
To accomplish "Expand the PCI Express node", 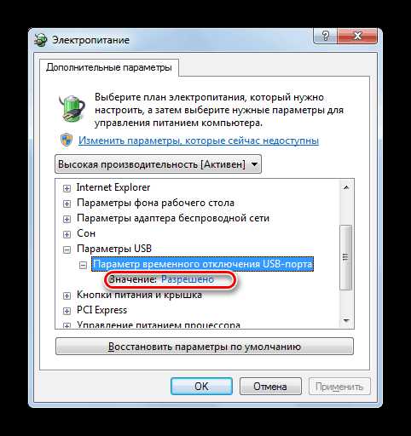I will tap(67, 311).
